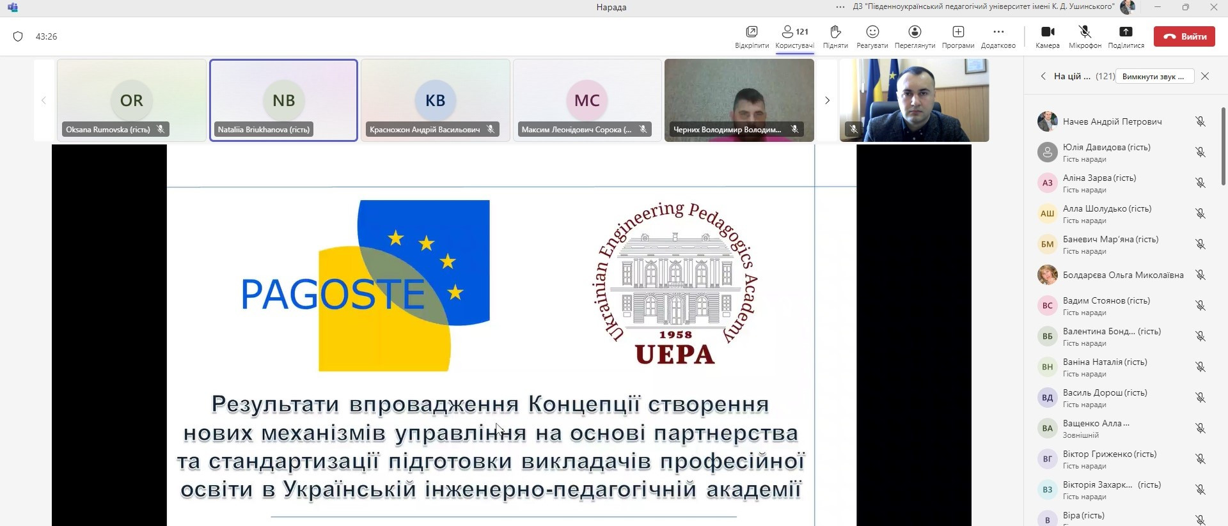Screen dimensions: 1228x526
Task: Show next participants with right arrow
Action: click(827, 100)
